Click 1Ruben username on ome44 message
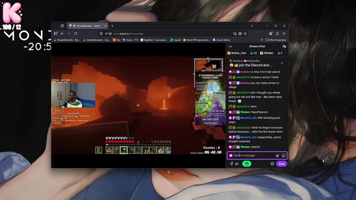This screenshot has width=356, height=200. click(245, 147)
